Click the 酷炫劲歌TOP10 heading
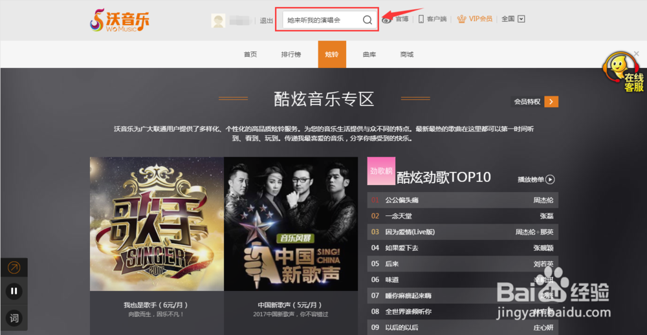The height and width of the screenshot is (335, 647). [x=444, y=177]
